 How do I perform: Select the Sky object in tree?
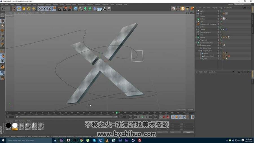point(201,14)
